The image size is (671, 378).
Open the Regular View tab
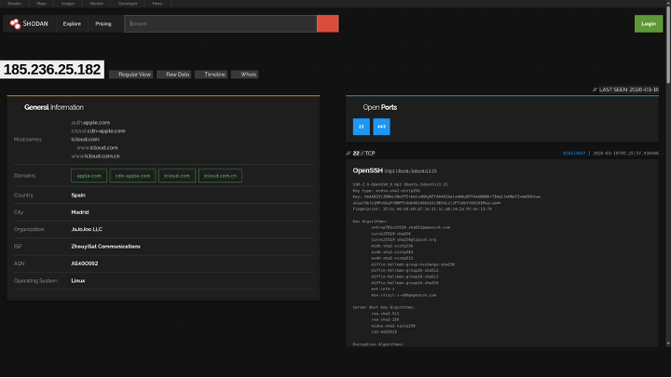pos(131,74)
